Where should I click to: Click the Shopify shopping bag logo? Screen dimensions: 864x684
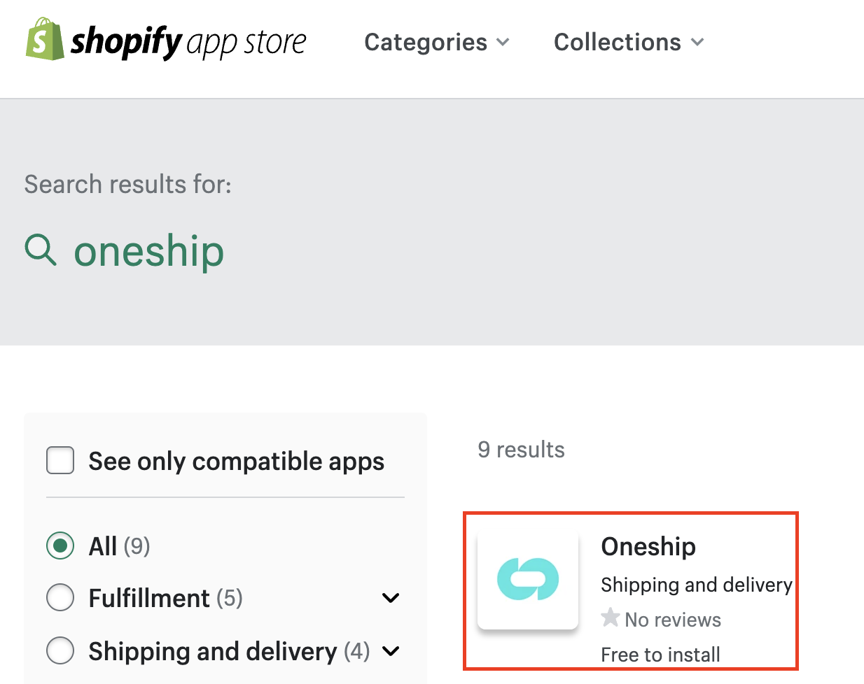[45, 39]
